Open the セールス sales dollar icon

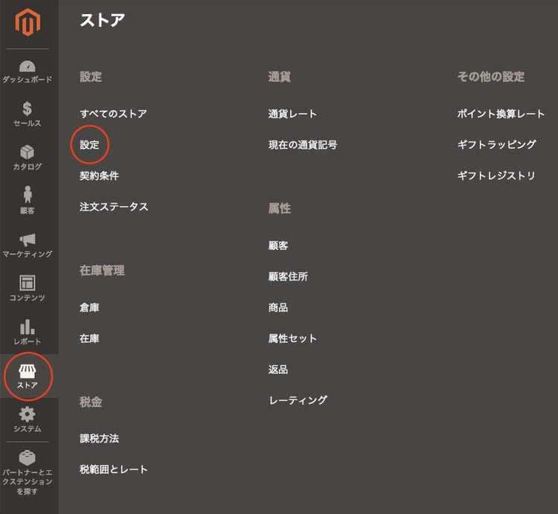pyautogui.click(x=28, y=109)
